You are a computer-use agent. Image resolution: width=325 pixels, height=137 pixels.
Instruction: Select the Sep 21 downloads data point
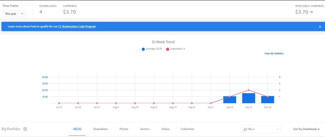tap(249, 90)
